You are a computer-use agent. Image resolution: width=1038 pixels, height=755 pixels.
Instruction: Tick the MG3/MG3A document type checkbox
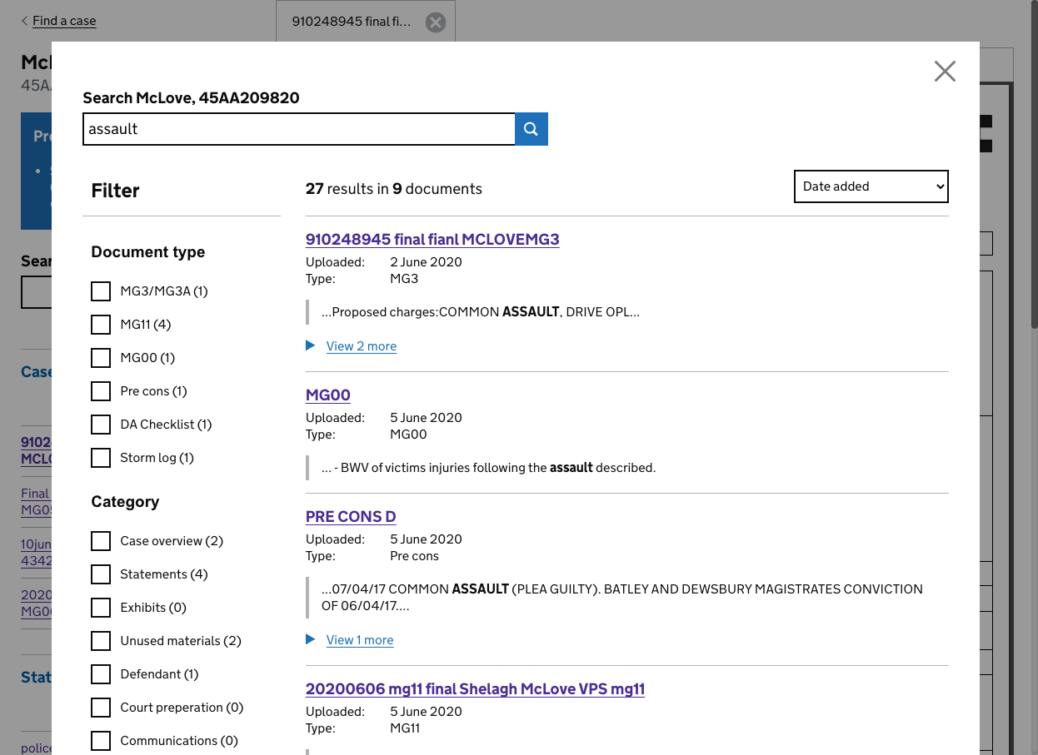pyautogui.click(x=101, y=291)
